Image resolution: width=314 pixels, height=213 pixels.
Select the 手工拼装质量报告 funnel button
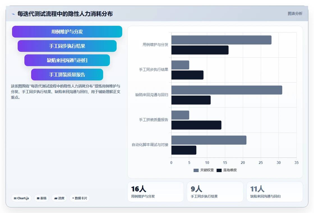tap(67, 75)
